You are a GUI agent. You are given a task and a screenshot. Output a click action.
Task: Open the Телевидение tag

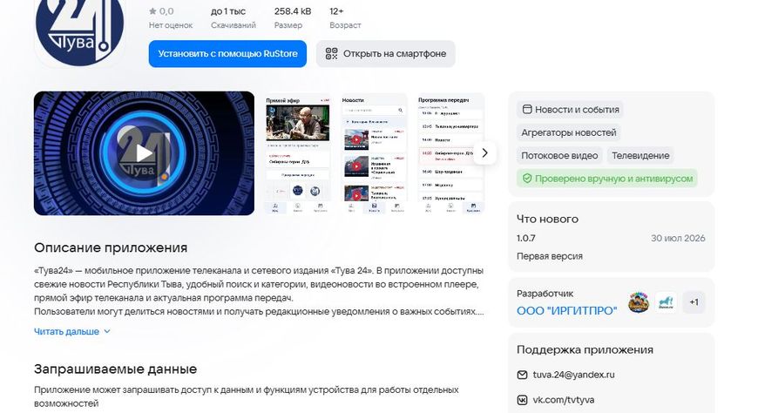click(x=640, y=156)
